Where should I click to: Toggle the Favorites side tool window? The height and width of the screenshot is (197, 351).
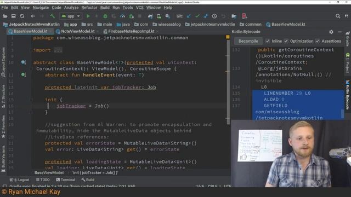3,126
